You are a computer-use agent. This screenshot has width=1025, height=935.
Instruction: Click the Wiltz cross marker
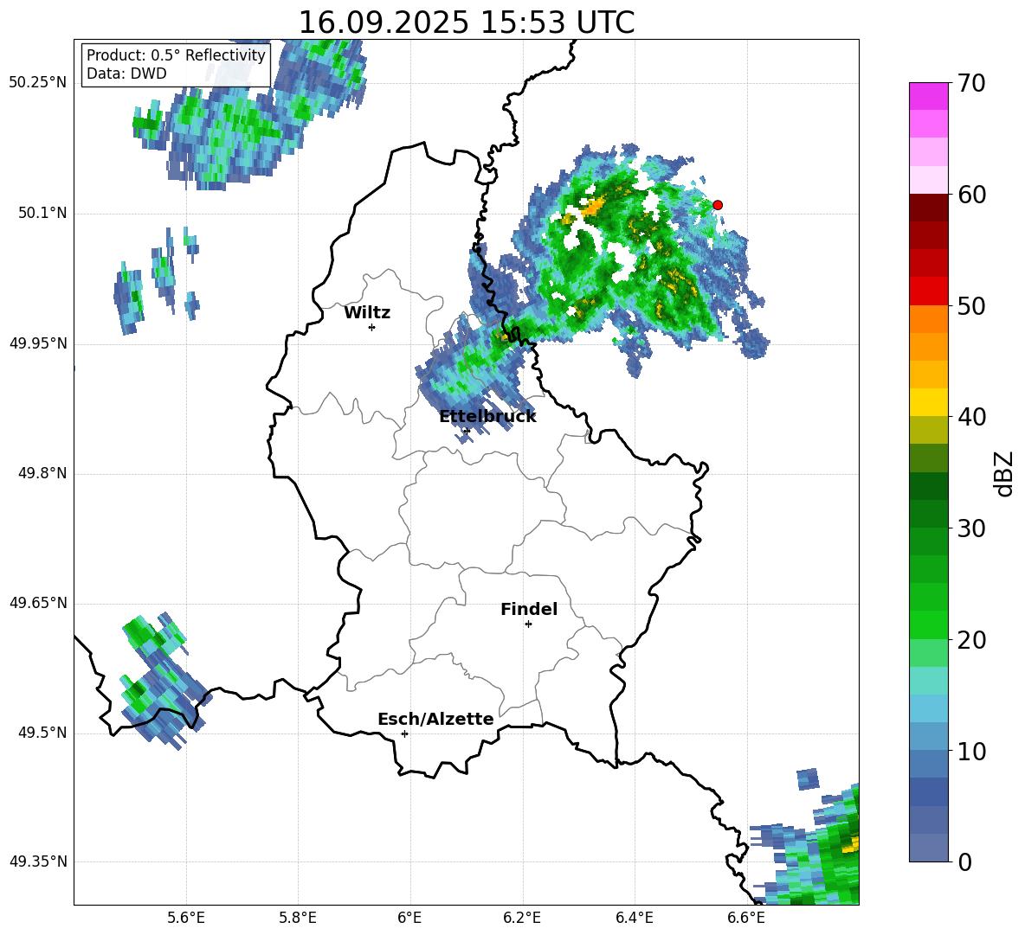tap(371, 327)
